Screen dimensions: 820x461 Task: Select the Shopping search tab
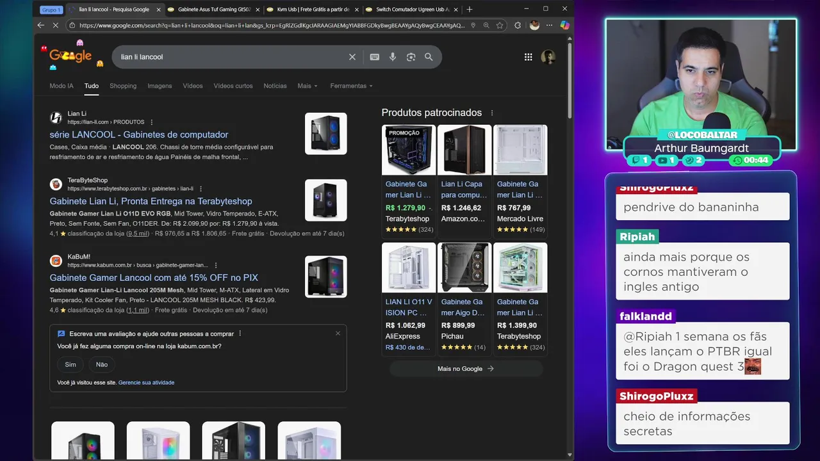pyautogui.click(x=123, y=86)
